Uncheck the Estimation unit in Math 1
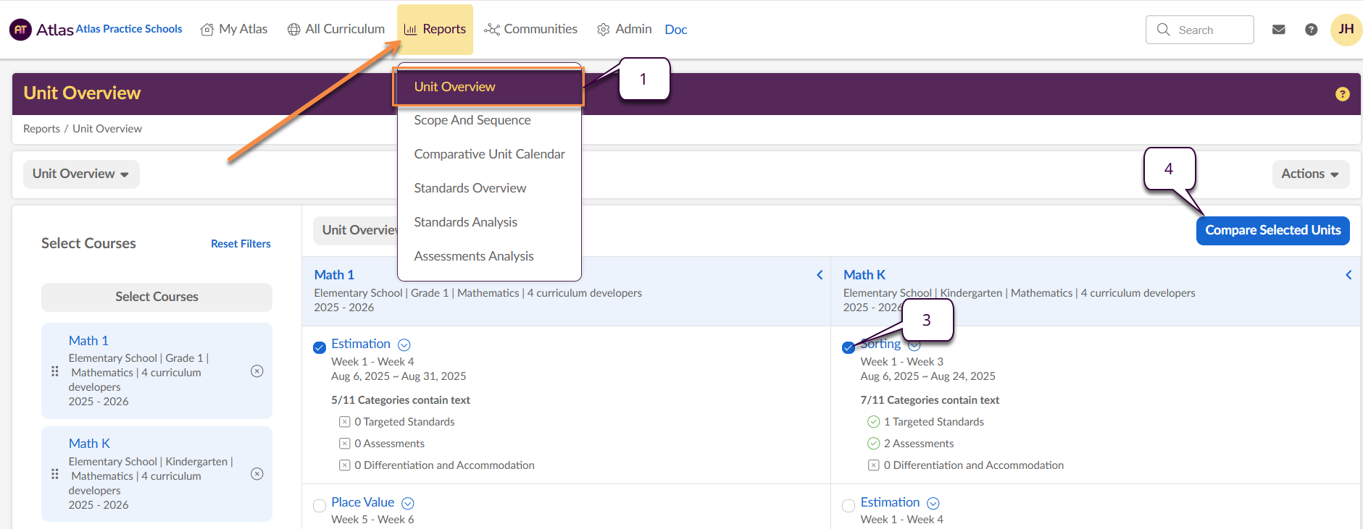The image size is (1363, 529). 320,347
